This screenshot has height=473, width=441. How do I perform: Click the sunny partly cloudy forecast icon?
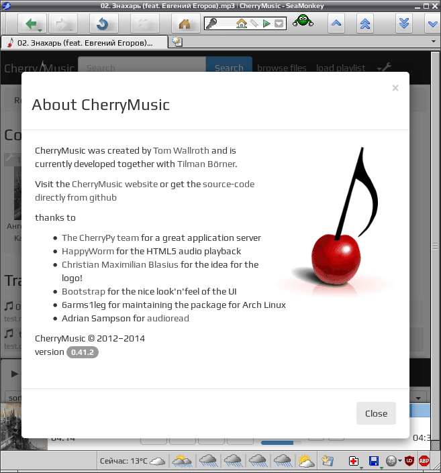tap(306, 461)
